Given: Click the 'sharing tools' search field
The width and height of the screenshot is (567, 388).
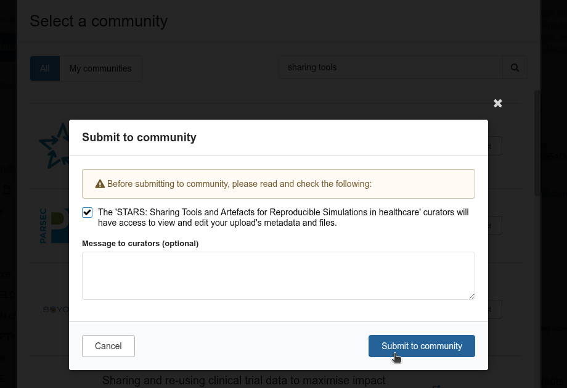Looking at the screenshot, I should [x=390, y=67].
